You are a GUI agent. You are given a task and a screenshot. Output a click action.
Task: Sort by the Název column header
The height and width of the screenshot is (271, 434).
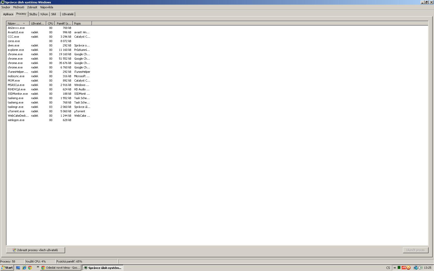tap(18, 23)
